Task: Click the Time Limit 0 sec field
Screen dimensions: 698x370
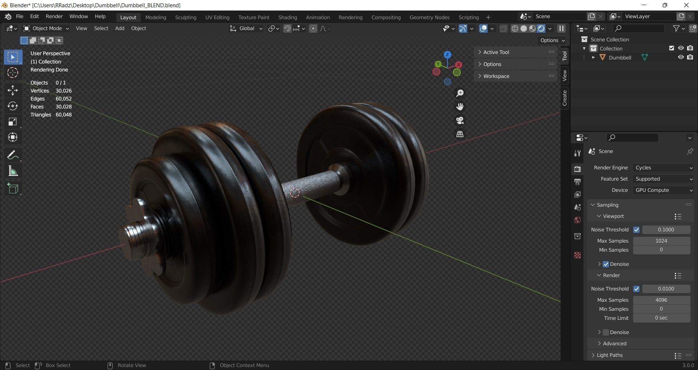Action: click(x=661, y=318)
